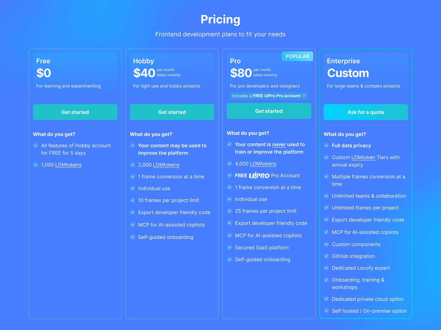Open the LDMtoken link in Enterprise features
Screen dimensions: 441x330
point(363,157)
